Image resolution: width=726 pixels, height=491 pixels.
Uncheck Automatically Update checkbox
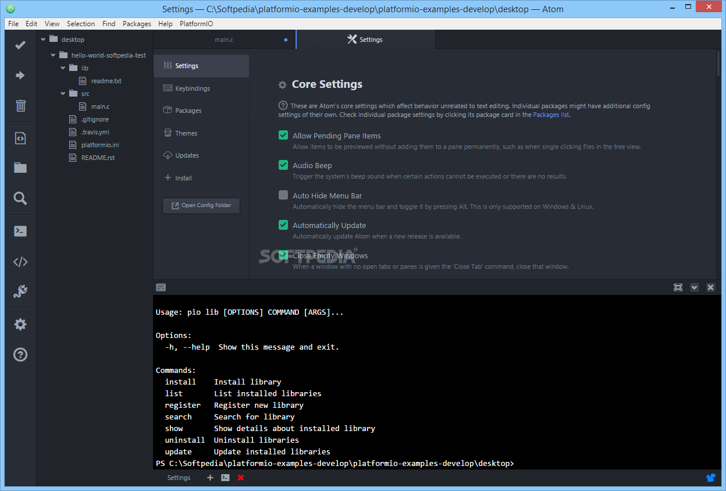click(283, 225)
